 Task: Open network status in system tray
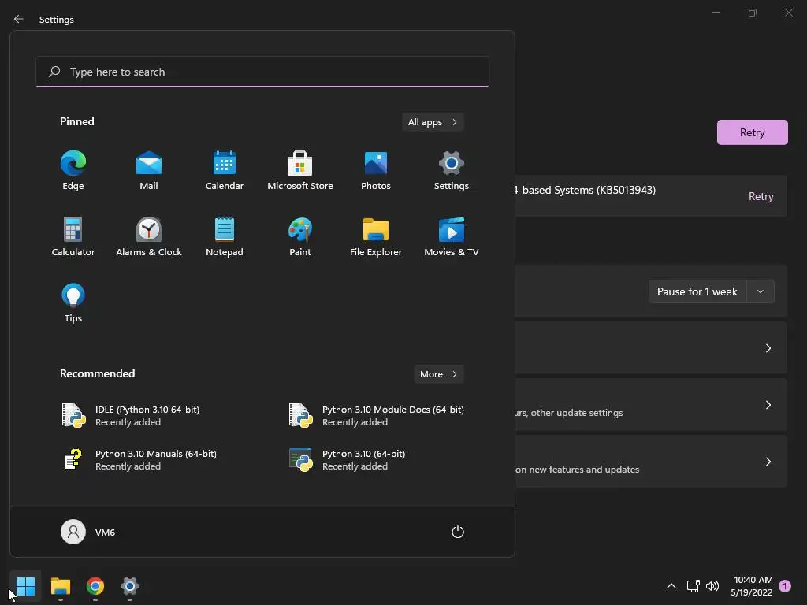pos(693,586)
